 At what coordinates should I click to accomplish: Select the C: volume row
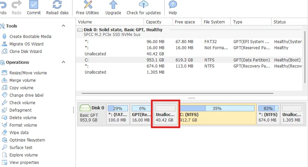click(x=189, y=60)
